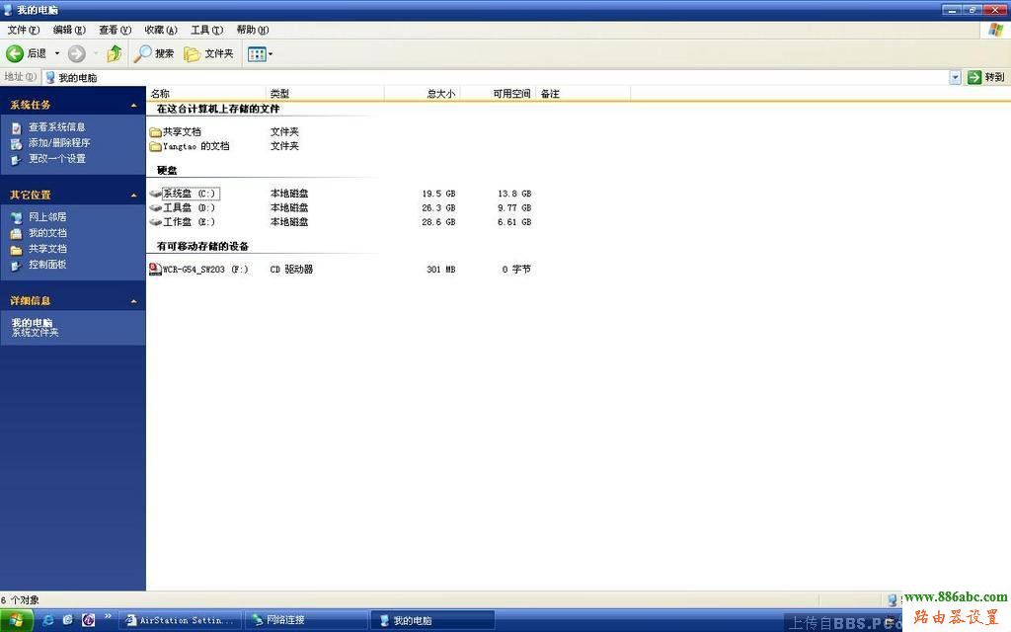Select the WCR-G54_SW203 (F:) CD drive

204,270
